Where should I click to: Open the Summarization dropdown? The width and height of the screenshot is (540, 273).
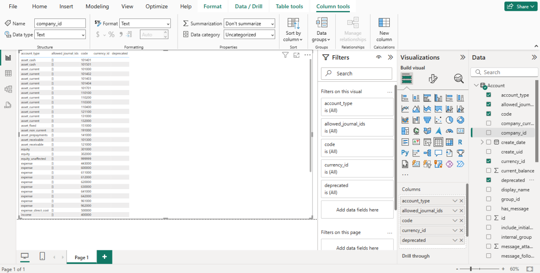(x=249, y=24)
